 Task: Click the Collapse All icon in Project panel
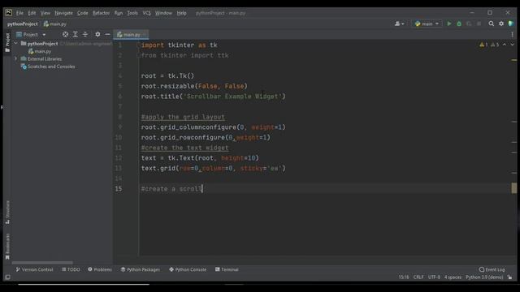(x=85, y=34)
